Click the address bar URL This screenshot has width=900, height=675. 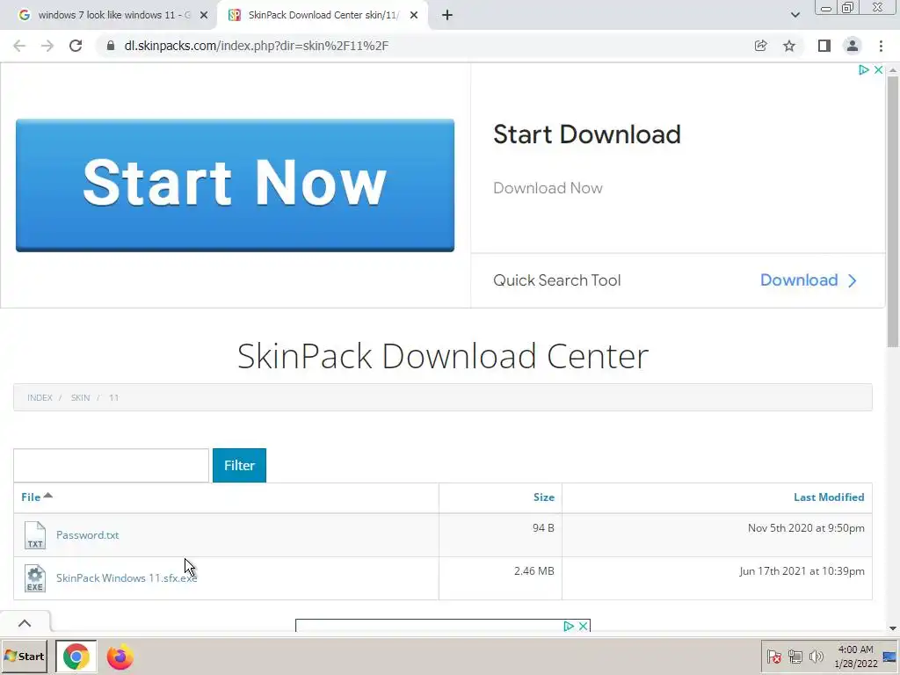pyautogui.click(x=257, y=46)
